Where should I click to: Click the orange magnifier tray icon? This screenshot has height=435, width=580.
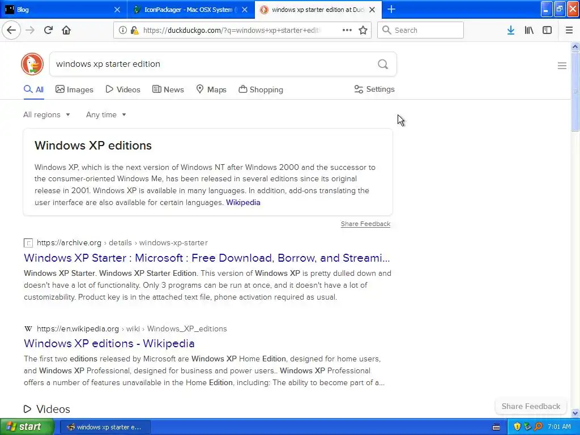539,427
